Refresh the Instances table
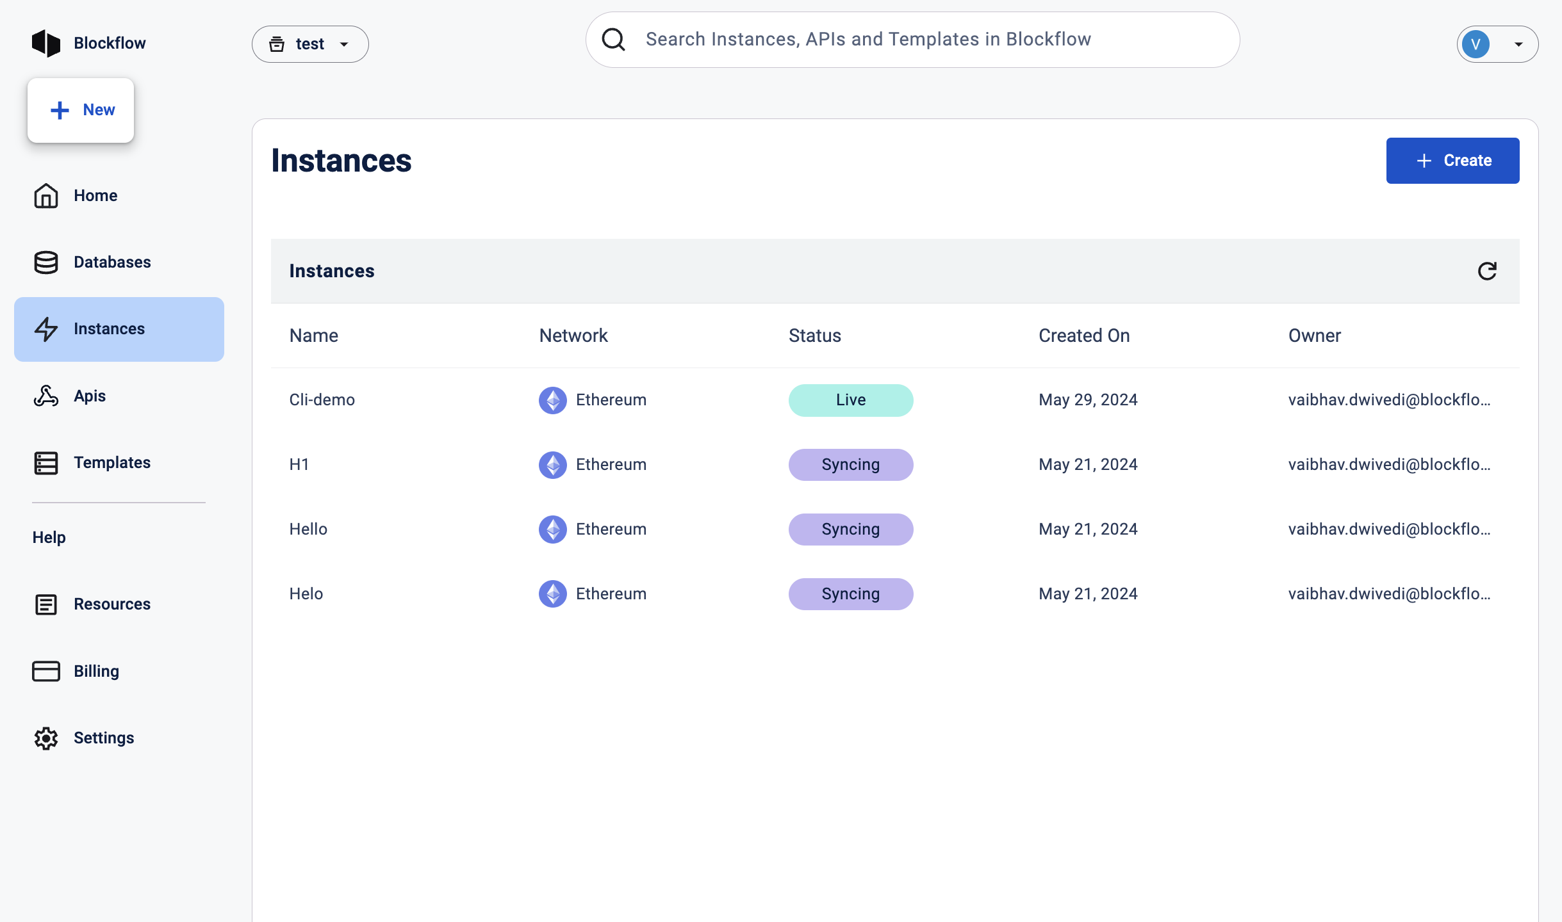Screen dimensions: 1562x922 (1486, 271)
